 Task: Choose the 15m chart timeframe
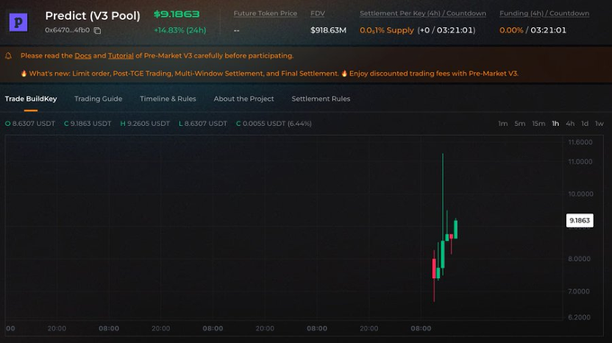pyautogui.click(x=538, y=123)
